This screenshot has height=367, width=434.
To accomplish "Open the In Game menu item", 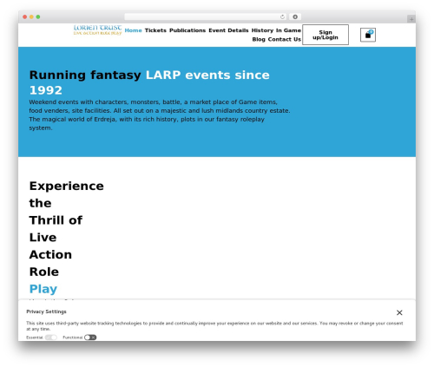I will point(288,30).
